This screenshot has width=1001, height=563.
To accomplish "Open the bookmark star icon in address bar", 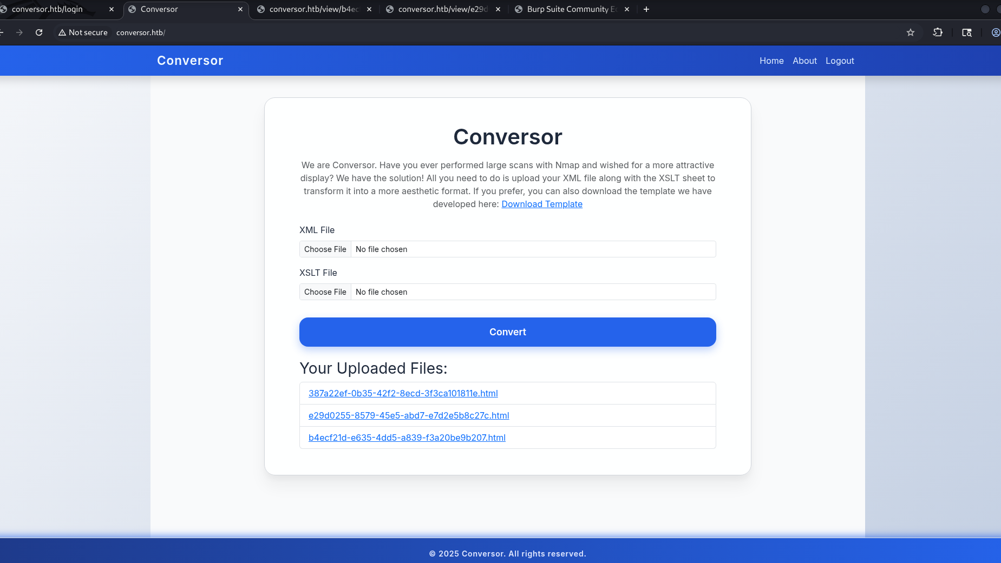I will [911, 32].
